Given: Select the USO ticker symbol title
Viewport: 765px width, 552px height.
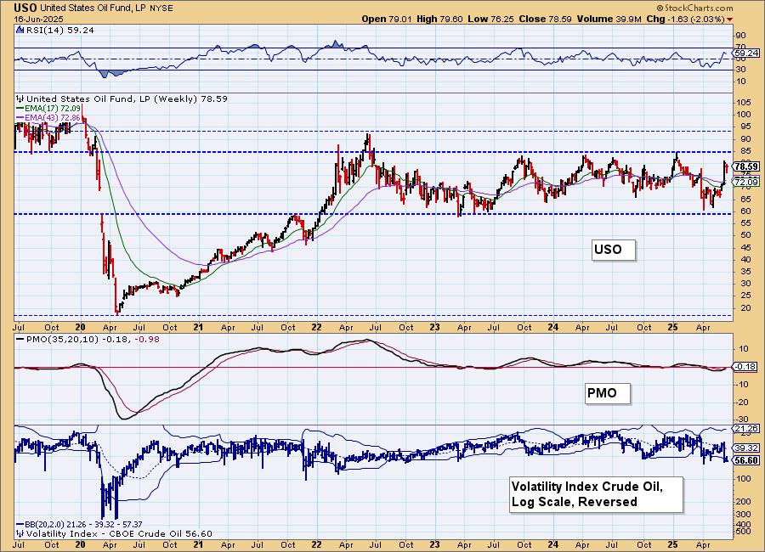Looking at the screenshot, I should [25, 8].
